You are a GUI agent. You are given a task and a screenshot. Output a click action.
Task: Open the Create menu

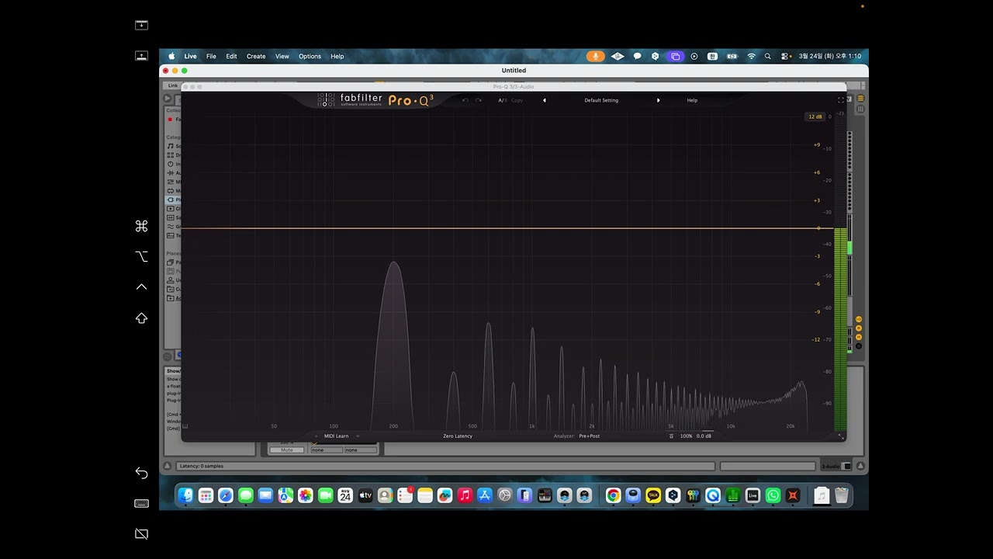tap(256, 57)
